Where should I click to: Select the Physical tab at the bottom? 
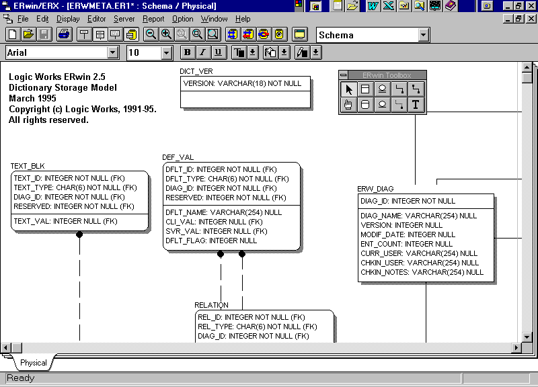click(33, 363)
